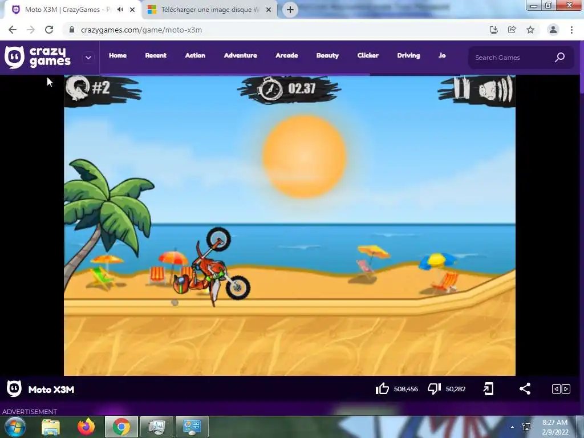Show hidden system tray icons
The image size is (584, 438).
tap(513, 427)
